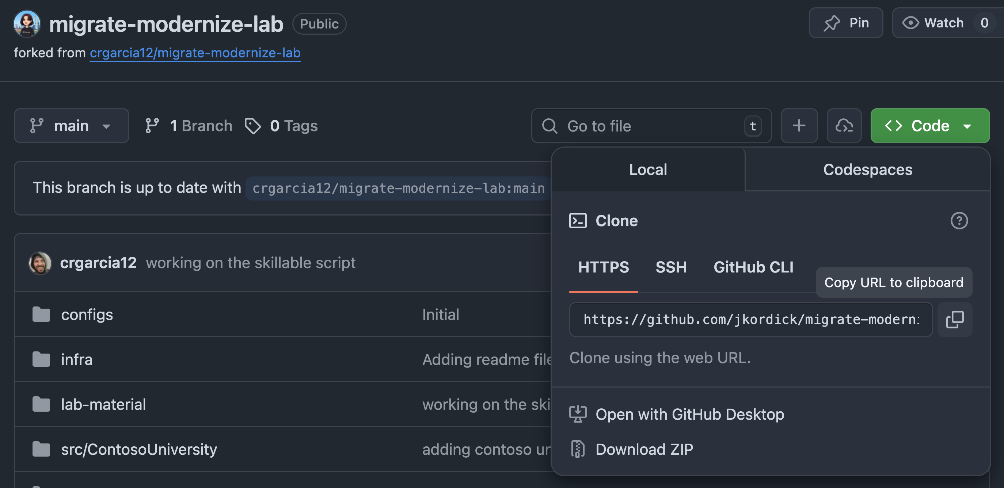Image resolution: width=1004 pixels, height=488 pixels.
Task: Click crgarcia12's commit author avatar
Action: [40, 263]
